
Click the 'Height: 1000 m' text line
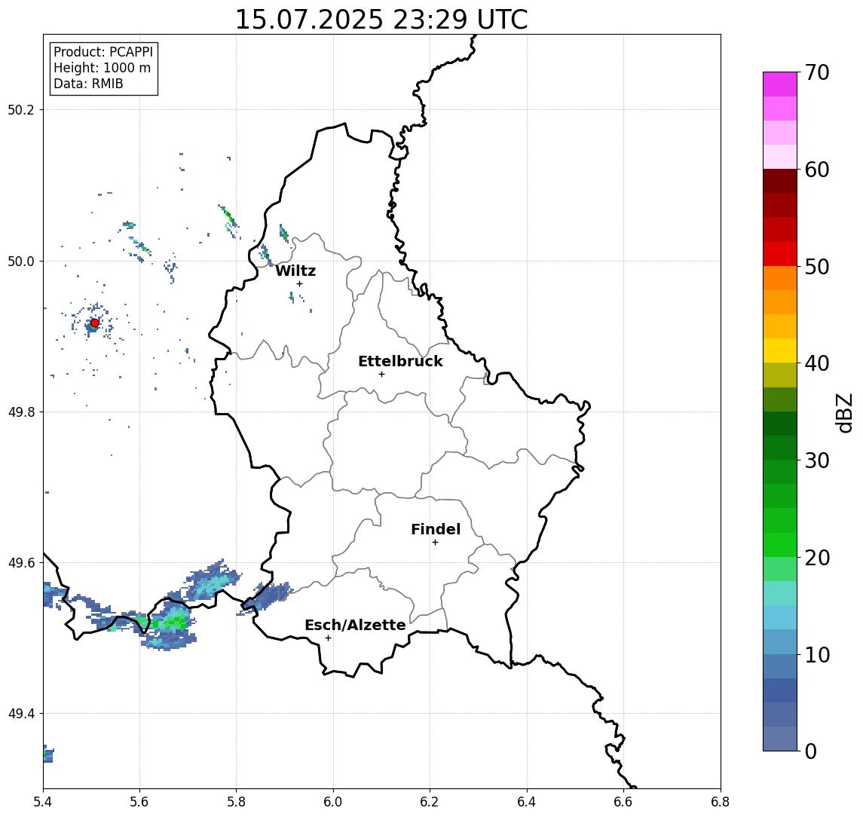pos(102,68)
